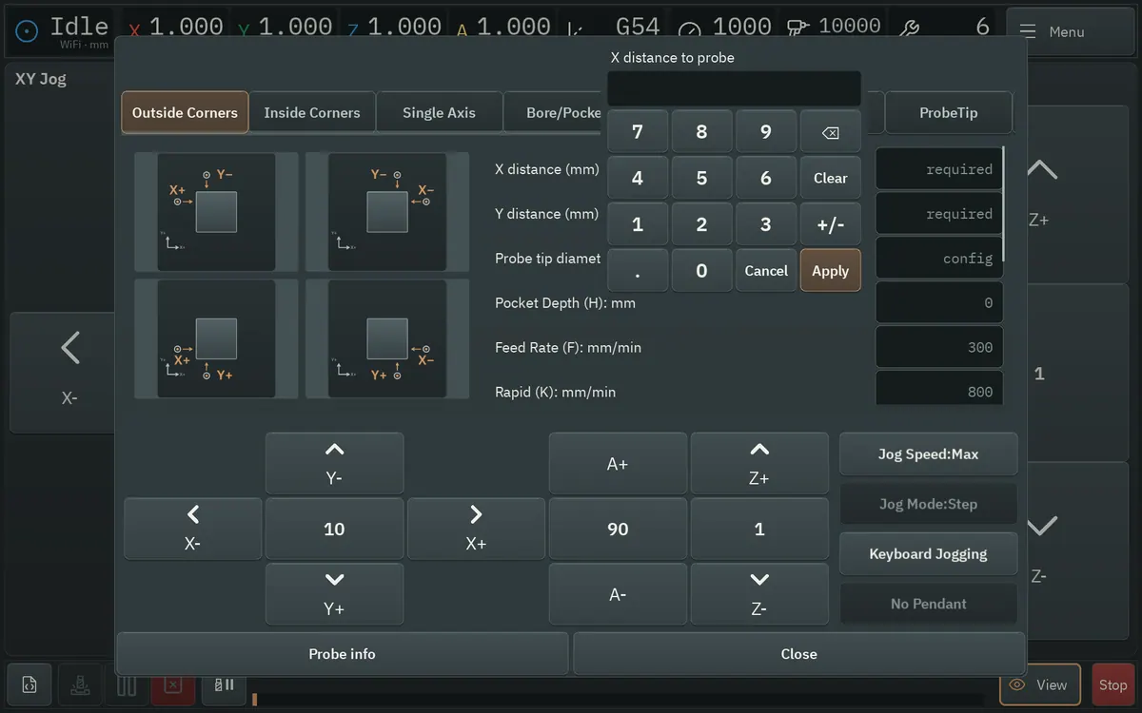Toggle Jog Speed:Max setting
The height and width of the screenshot is (713, 1142).
[928, 454]
